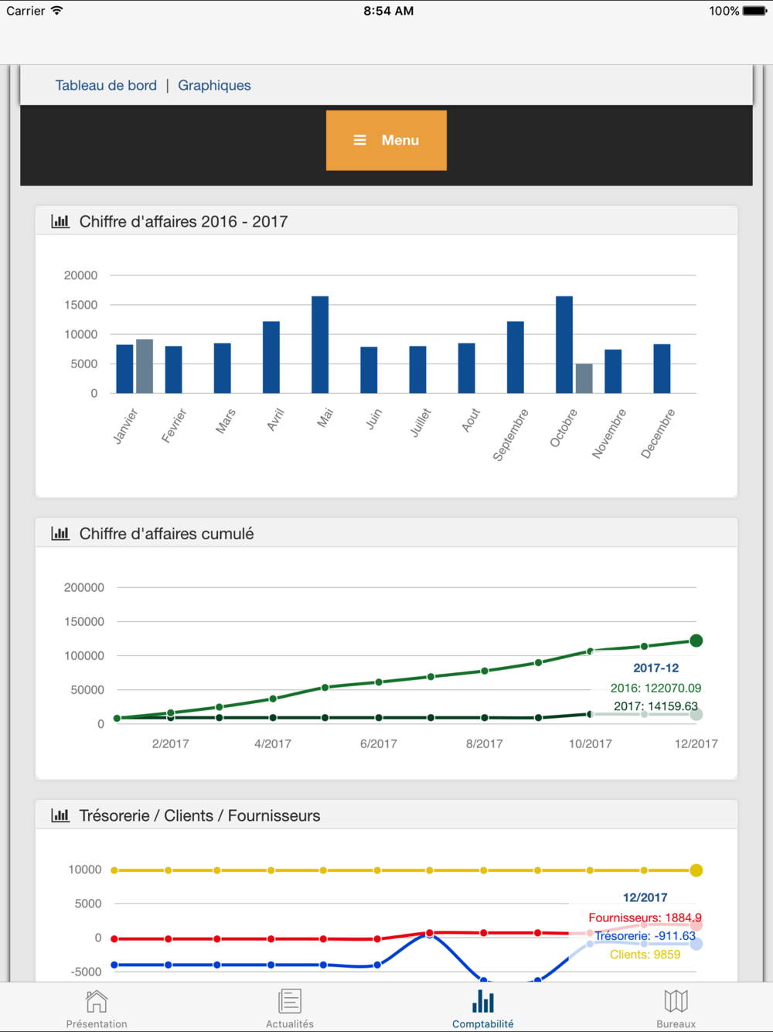Image resolution: width=773 pixels, height=1032 pixels.
Task: Click chart icon beside Chiffre d'affaires cumulé
Action: click(60, 534)
